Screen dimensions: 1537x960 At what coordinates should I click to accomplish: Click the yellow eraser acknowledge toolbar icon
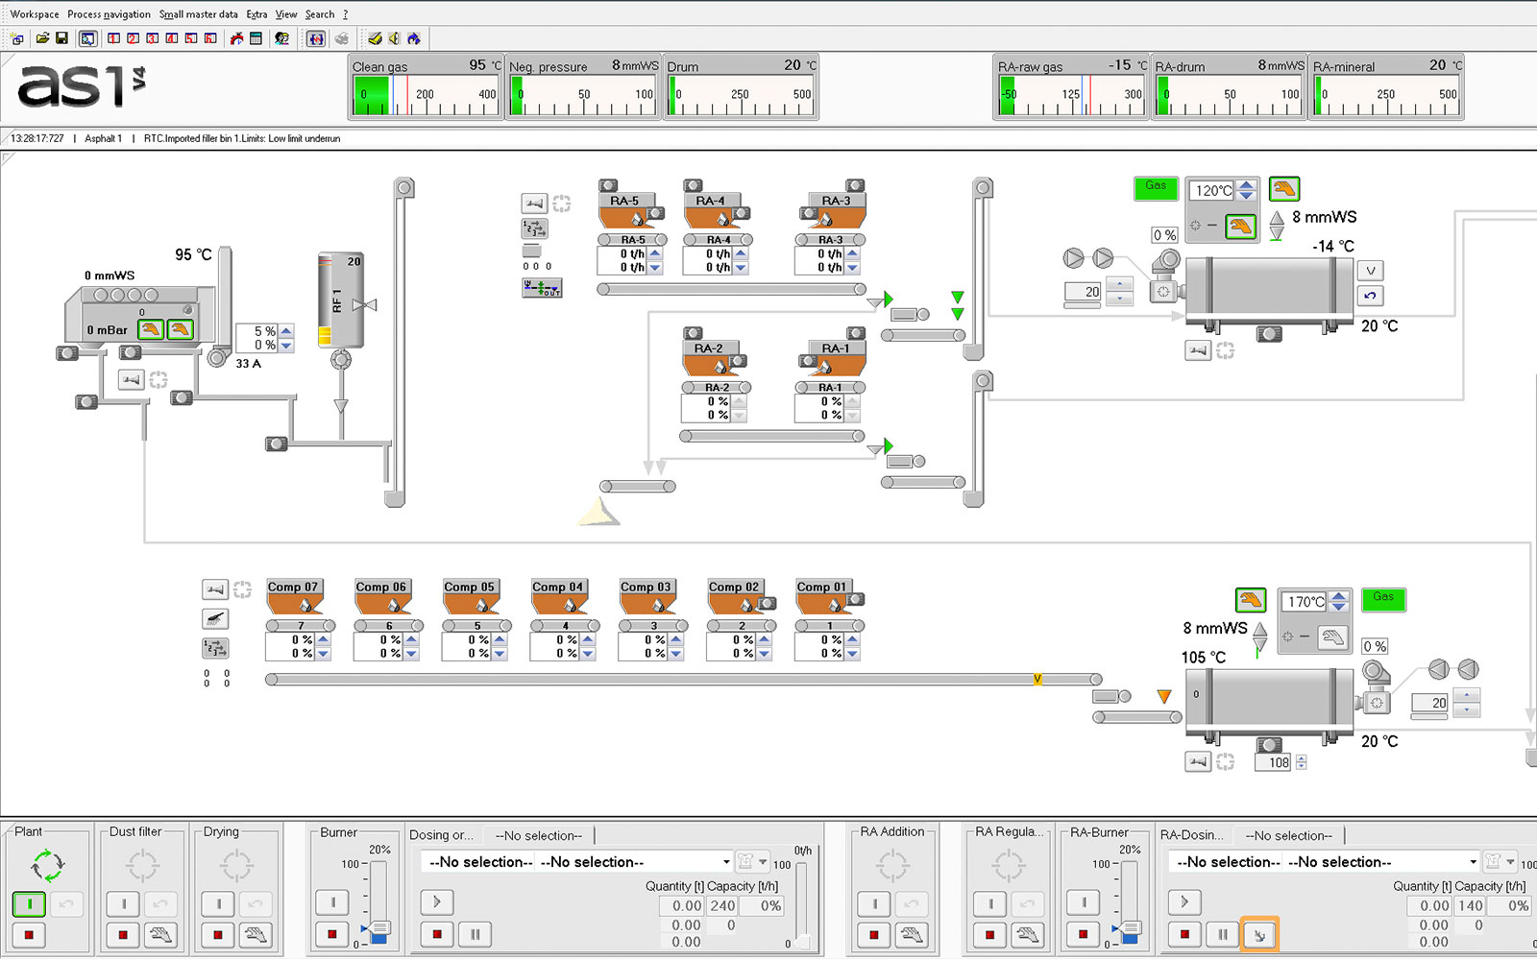[x=375, y=38]
